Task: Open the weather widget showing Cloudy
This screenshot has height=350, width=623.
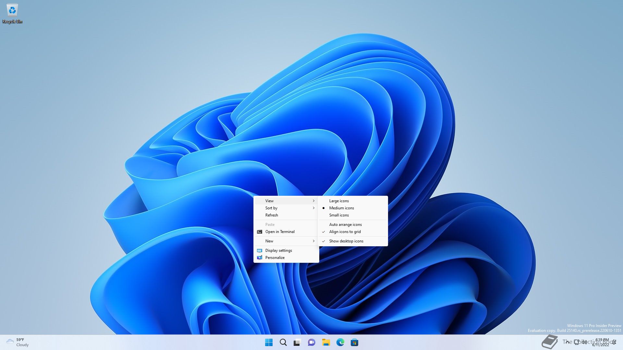Action: click(18, 342)
